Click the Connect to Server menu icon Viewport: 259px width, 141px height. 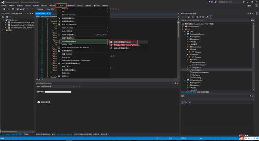click(x=59, y=21)
